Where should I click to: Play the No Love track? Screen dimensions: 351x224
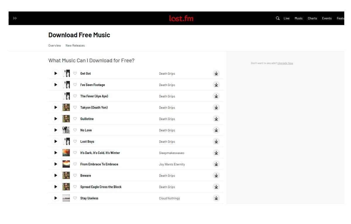click(x=56, y=130)
